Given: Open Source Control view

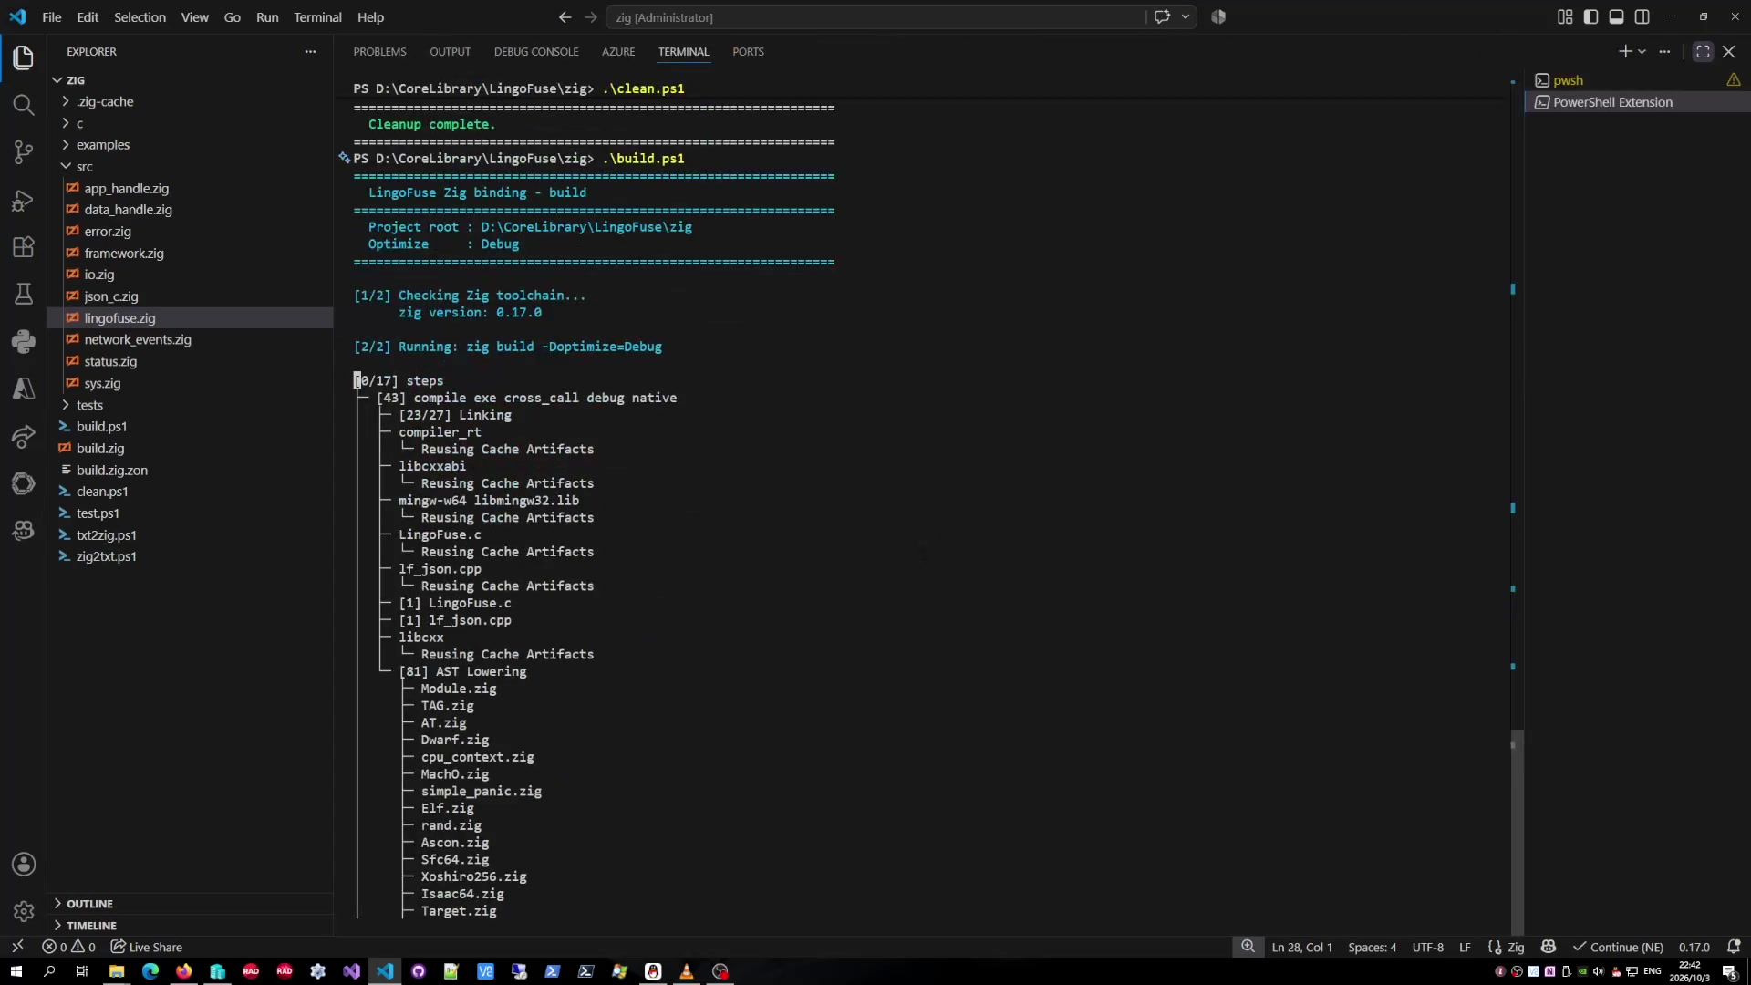Looking at the screenshot, I should click(x=24, y=152).
